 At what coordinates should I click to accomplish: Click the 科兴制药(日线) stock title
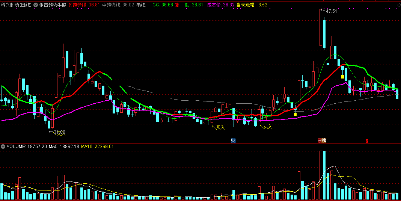pos(16,5)
